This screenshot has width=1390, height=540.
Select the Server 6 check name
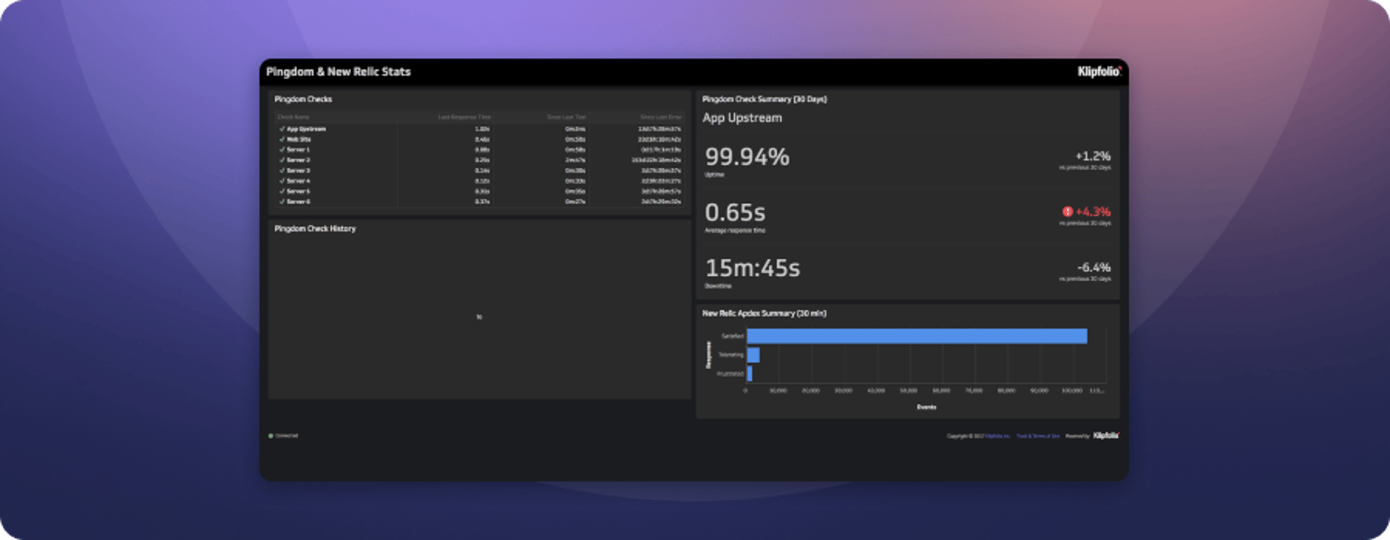[298, 202]
